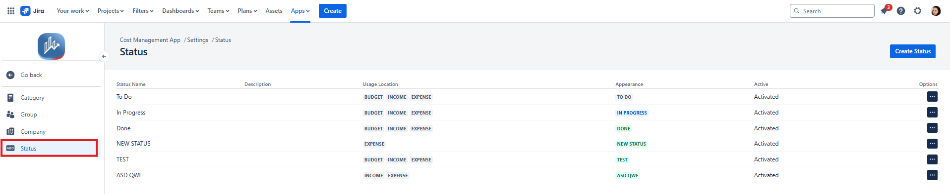The image size is (950, 194).
Task: Select the Group sidebar item
Action: coord(51,115)
